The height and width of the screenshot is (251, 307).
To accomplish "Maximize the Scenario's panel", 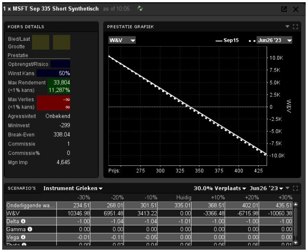I will click(x=295, y=188).
